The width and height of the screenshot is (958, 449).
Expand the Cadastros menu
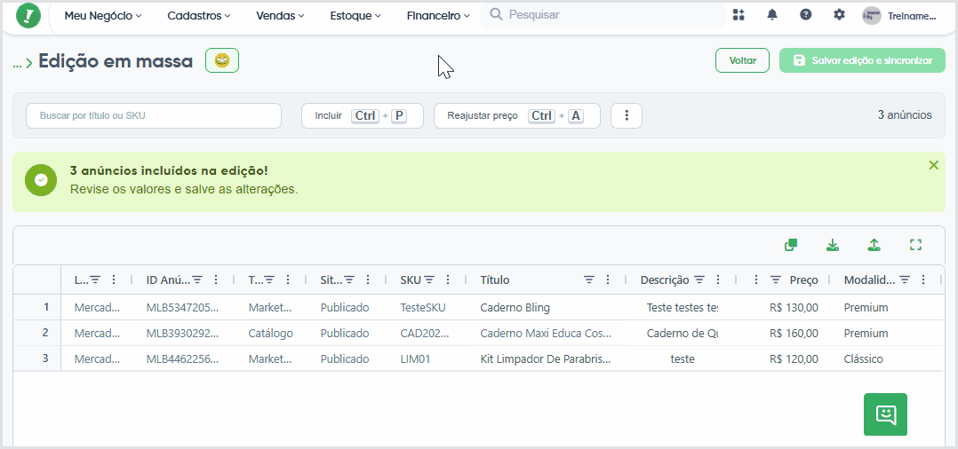tap(198, 16)
